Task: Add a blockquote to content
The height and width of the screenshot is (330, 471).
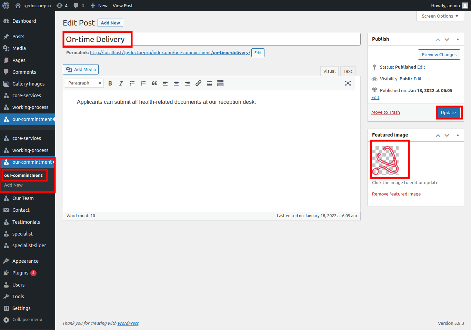Action: (x=154, y=83)
